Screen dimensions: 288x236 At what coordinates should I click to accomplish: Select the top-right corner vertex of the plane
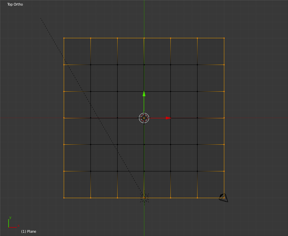(x=224, y=38)
